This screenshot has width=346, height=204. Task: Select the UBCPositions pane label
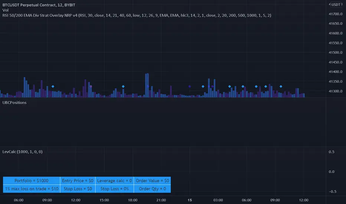(x=14, y=102)
